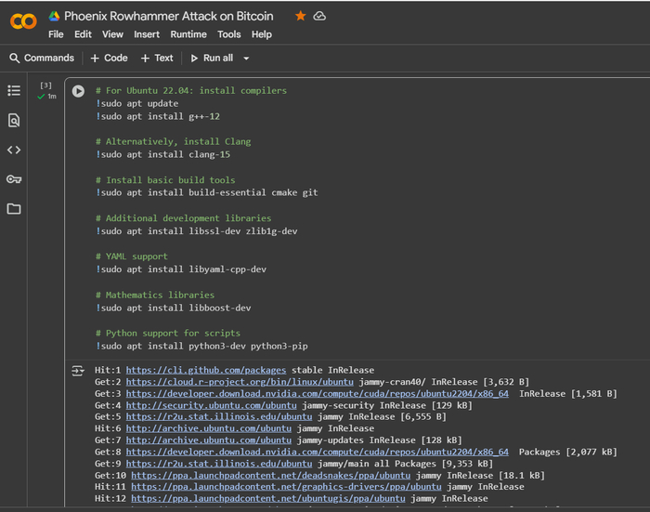Expand the Run all dropdown arrow
This screenshot has height=512, width=650.
click(246, 58)
